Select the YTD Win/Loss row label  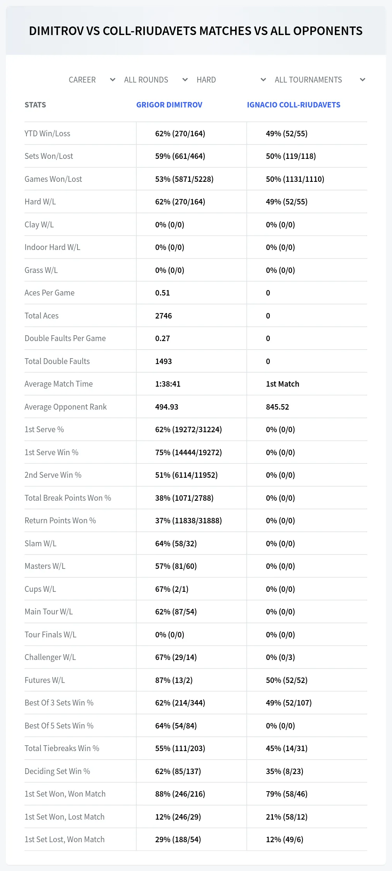[x=47, y=134]
